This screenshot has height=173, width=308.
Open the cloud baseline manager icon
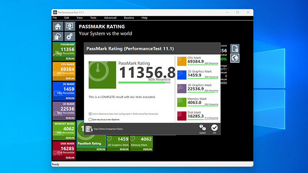coord(58,37)
